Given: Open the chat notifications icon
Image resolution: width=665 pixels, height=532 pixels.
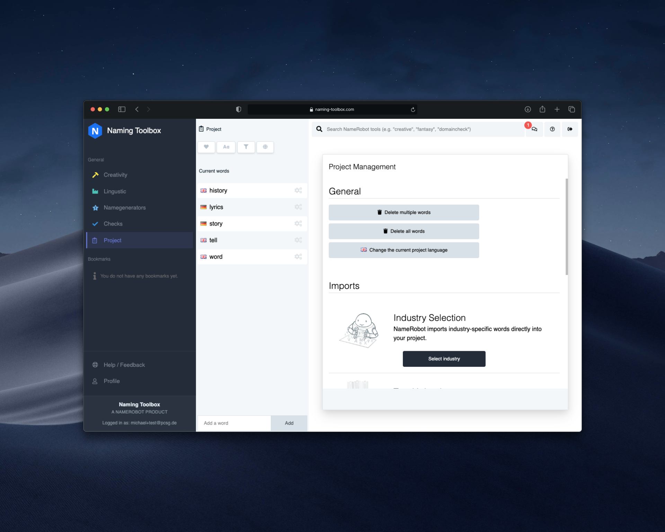Looking at the screenshot, I should pos(534,129).
